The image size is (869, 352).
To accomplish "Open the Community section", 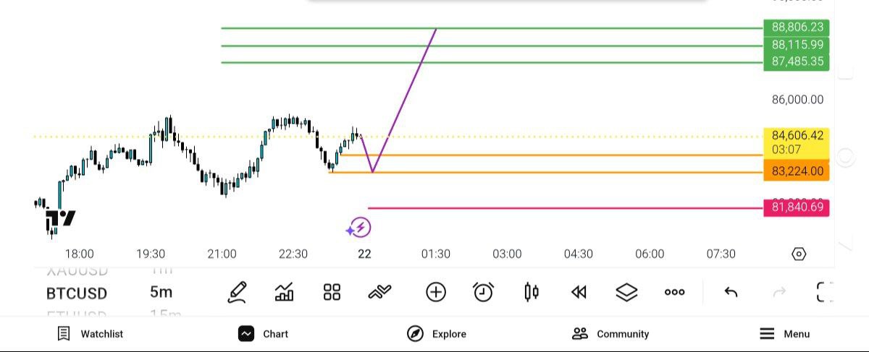I will tap(610, 334).
